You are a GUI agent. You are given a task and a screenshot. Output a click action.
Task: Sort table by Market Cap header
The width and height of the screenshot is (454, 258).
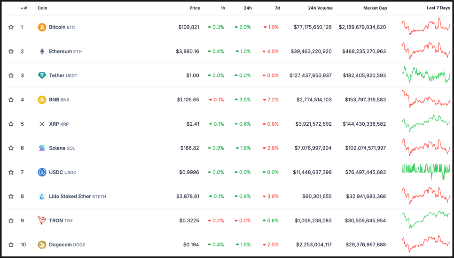374,8
